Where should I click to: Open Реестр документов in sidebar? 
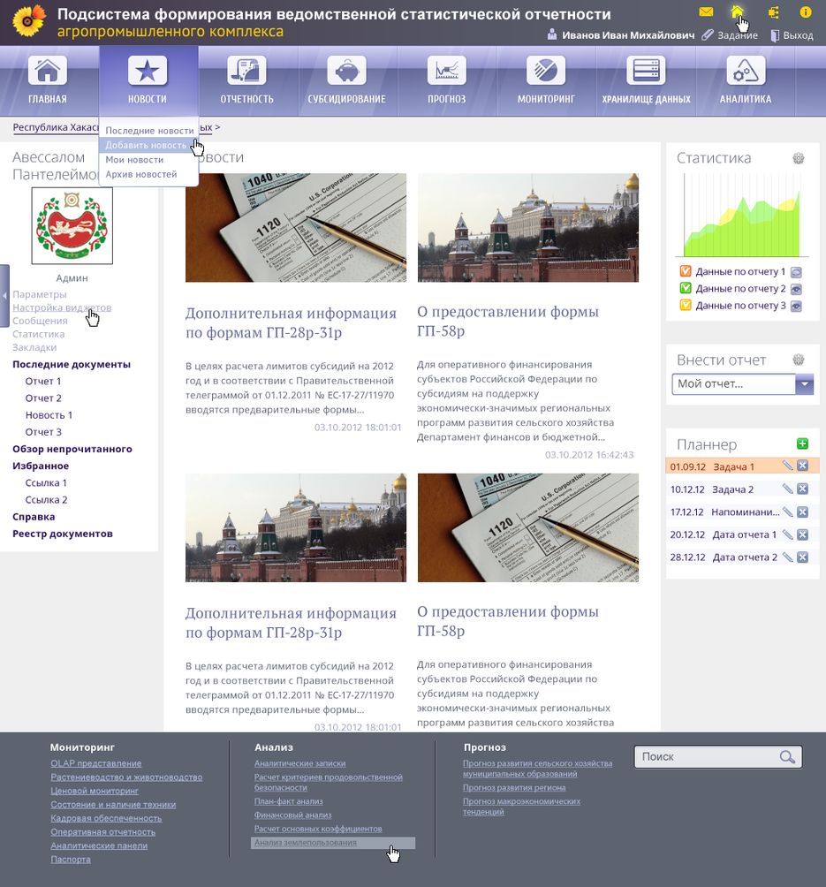[63, 534]
